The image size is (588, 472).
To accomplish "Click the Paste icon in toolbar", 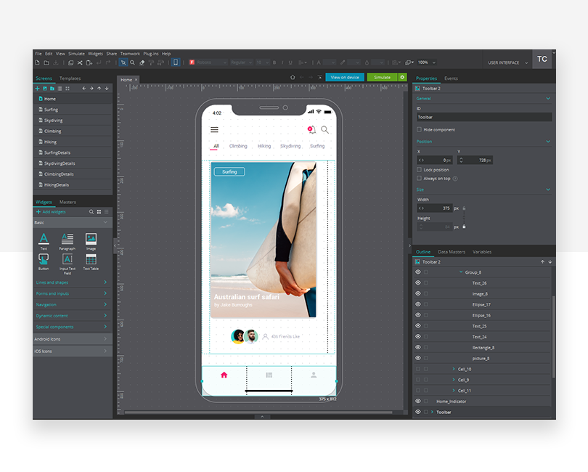I will pyautogui.click(x=89, y=62).
